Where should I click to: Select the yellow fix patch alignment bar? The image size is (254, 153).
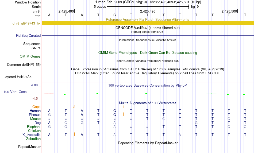pos(148,23)
